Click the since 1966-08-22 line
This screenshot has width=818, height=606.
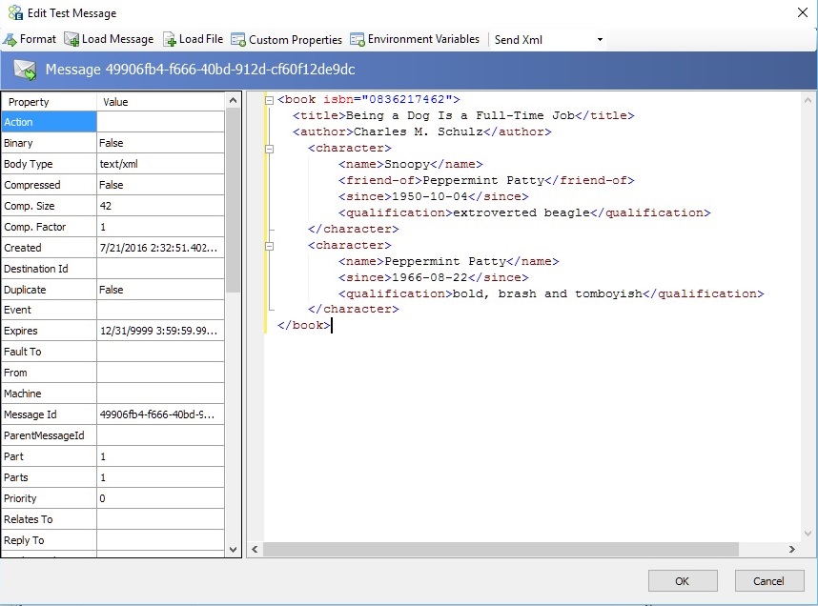[x=434, y=277]
